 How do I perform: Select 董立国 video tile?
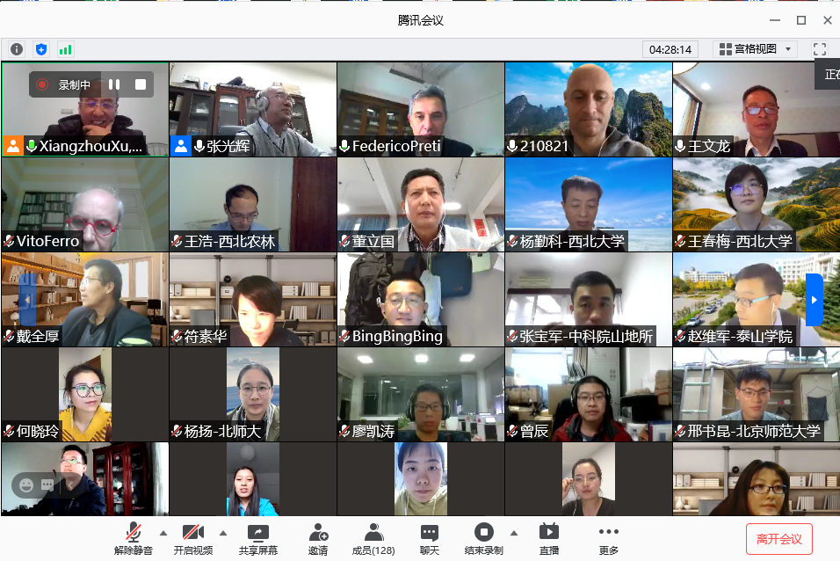pos(421,204)
